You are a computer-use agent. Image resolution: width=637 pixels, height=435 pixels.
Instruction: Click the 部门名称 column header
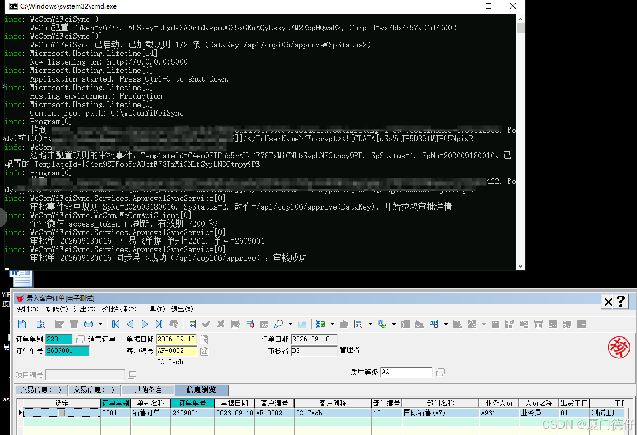[x=440, y=404]
